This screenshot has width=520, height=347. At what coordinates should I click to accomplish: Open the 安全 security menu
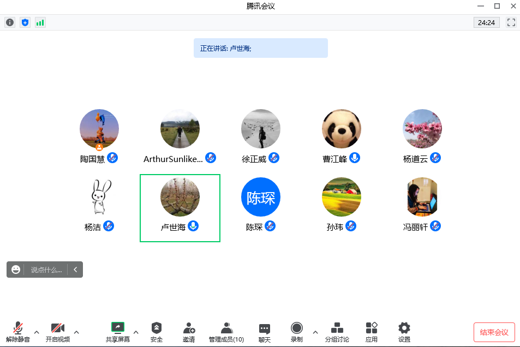pos(157,332)
